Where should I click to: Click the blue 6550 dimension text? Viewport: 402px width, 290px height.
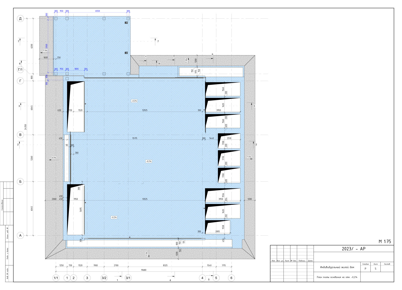point(97,11)
